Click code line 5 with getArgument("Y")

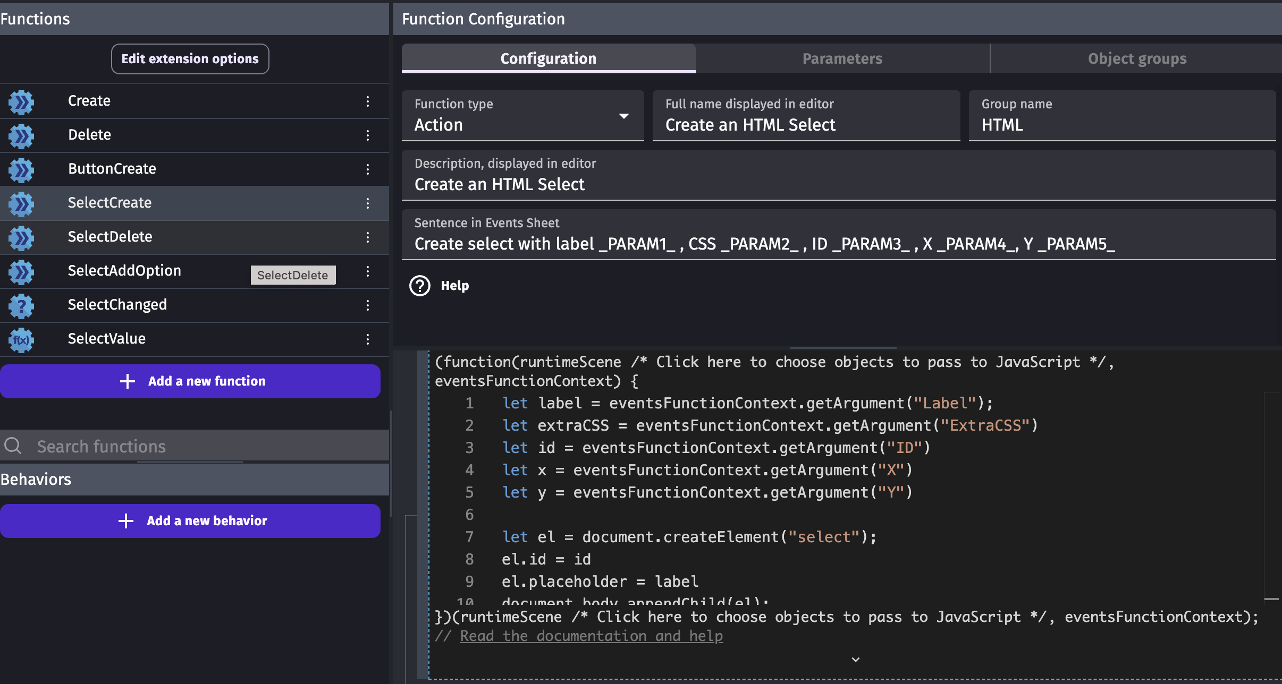[x=707, y=492]
